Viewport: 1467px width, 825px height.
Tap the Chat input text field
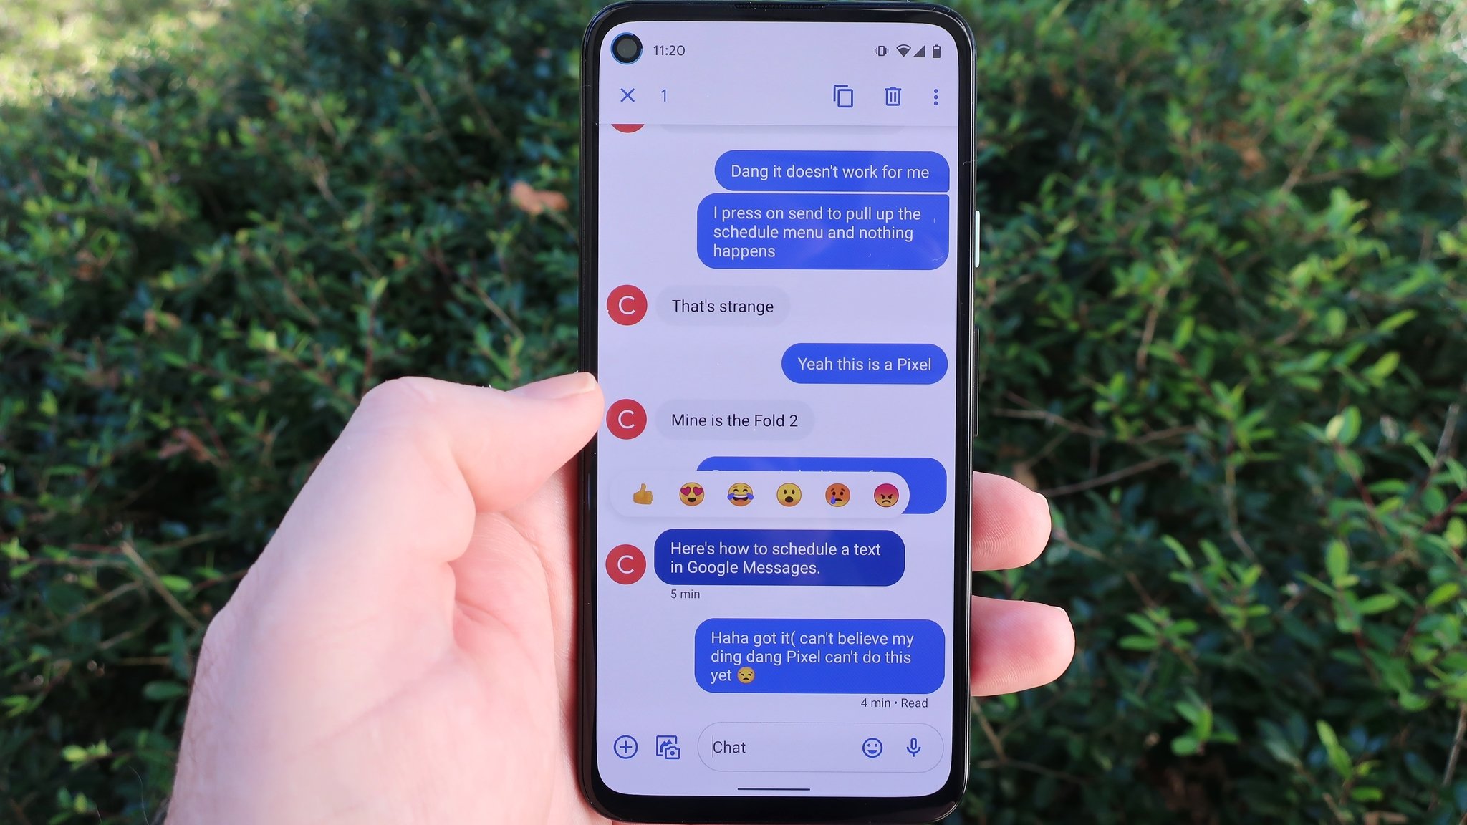(786, 746)
